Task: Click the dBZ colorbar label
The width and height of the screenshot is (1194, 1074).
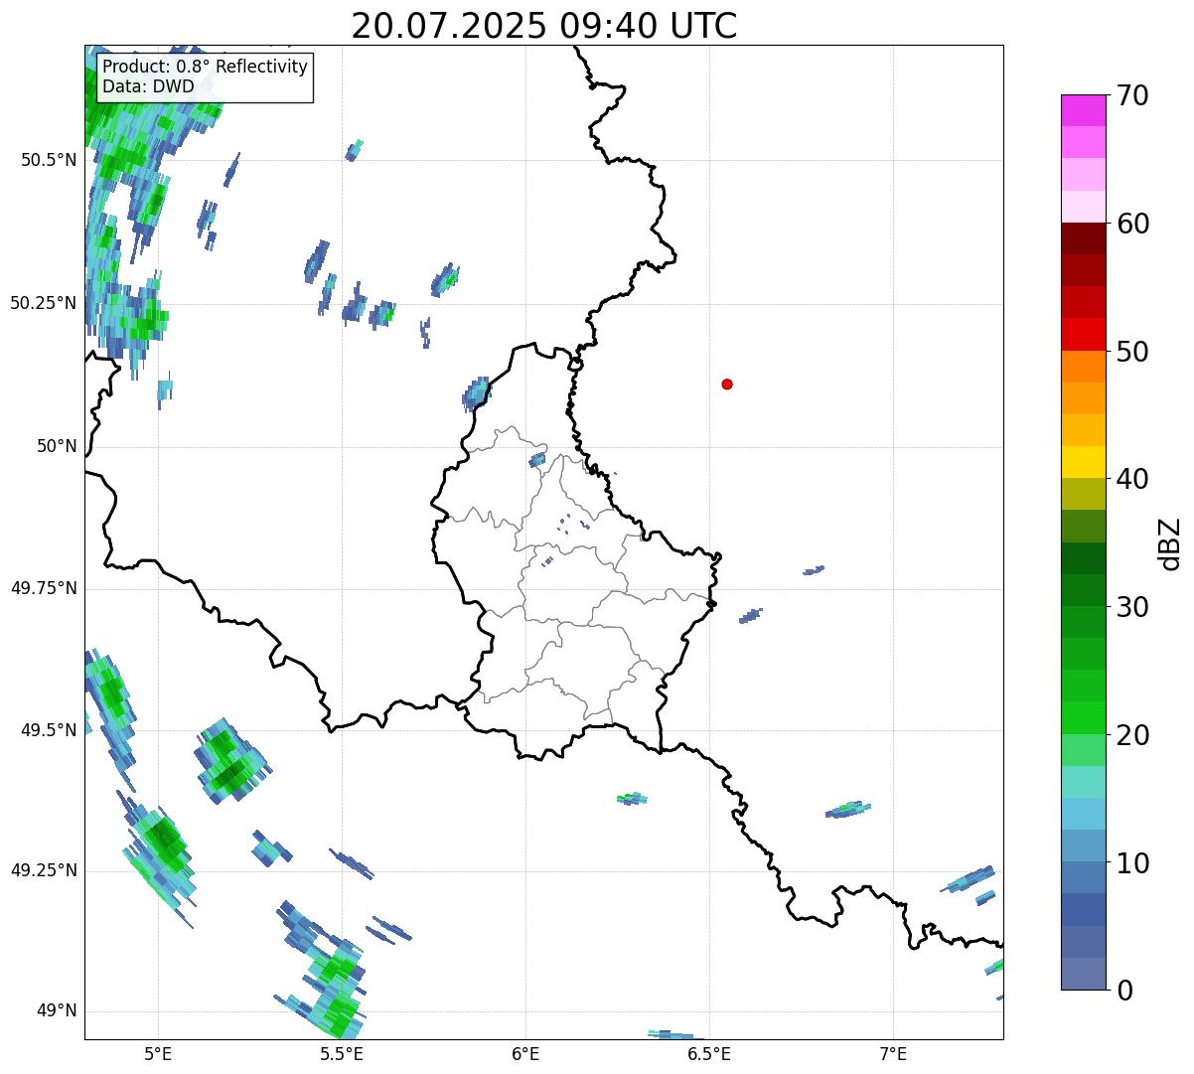Action: 1169,543
